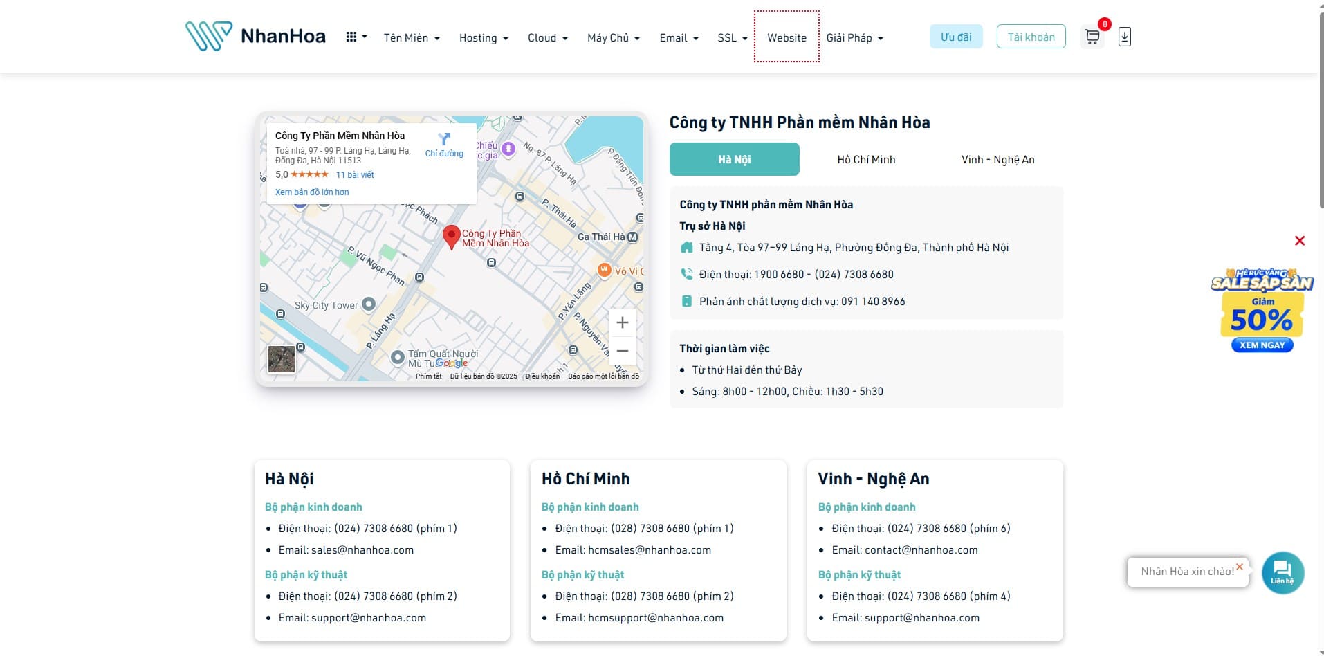Open the 11 bài viết reviews link

(x=355, y=175)
